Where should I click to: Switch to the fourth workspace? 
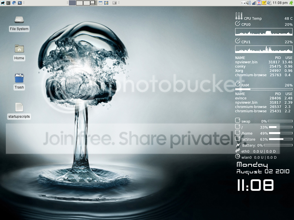pyautogui.click(x=94, y=3)
